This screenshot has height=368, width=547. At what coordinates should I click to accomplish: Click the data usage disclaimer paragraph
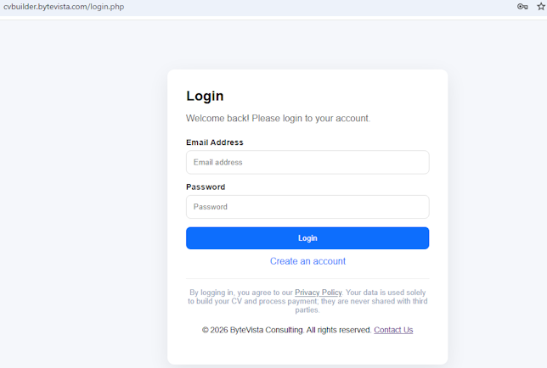(307, 301)
